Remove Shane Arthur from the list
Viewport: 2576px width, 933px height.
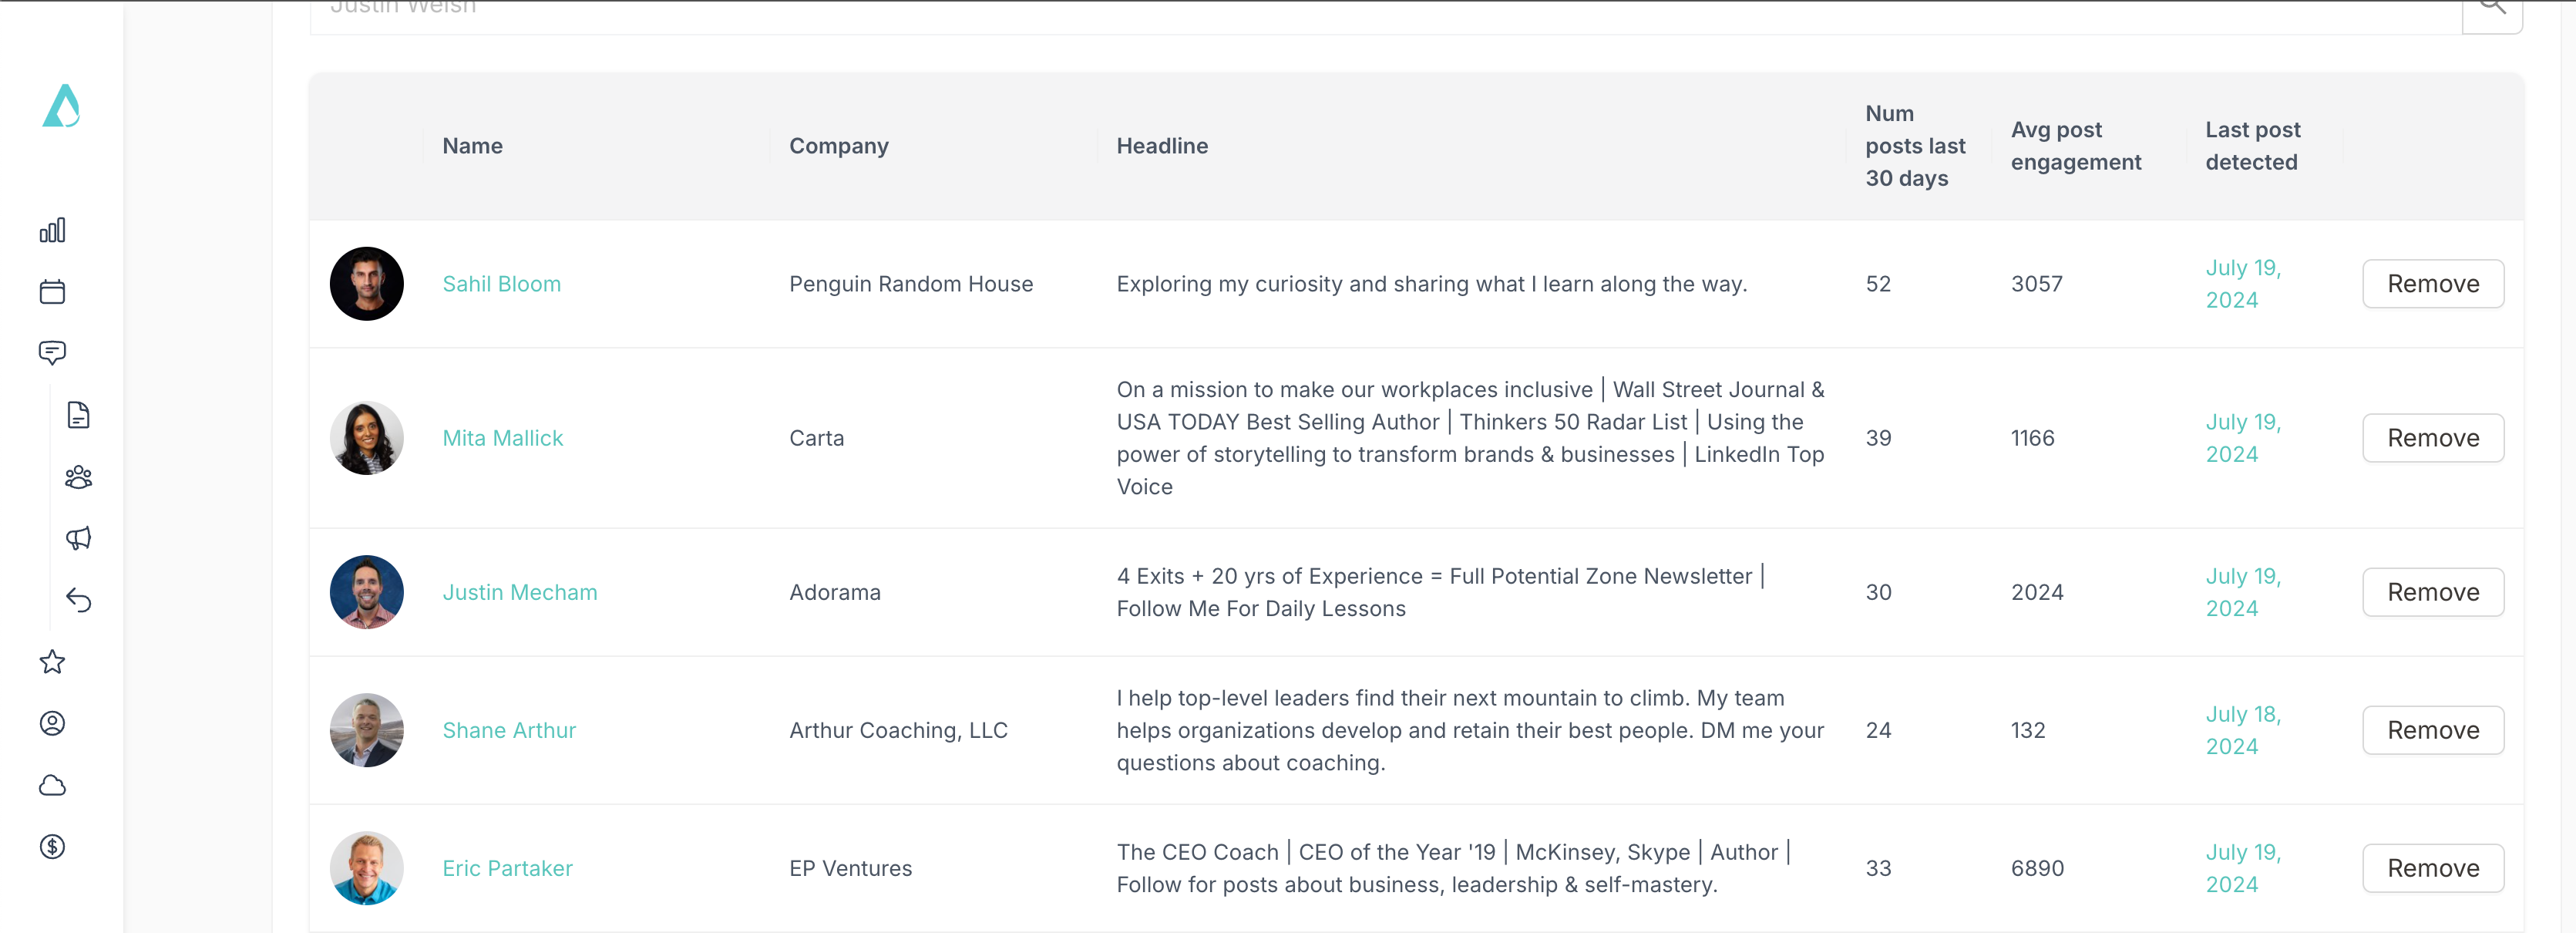pyautogui.click(x=2433, y=730)
